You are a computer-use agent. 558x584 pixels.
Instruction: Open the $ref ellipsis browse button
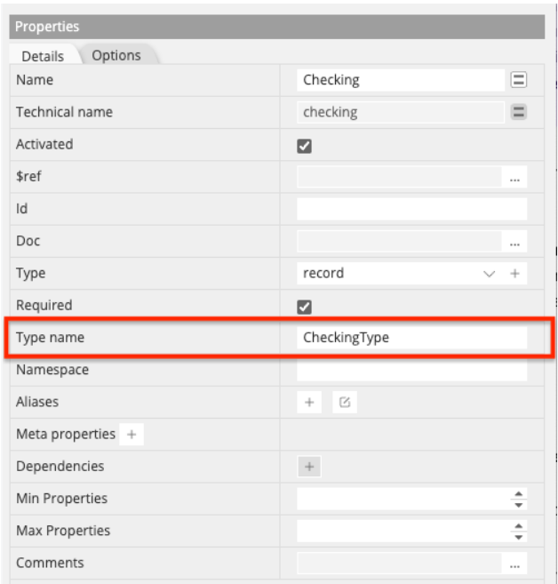[x=514, y=177]
